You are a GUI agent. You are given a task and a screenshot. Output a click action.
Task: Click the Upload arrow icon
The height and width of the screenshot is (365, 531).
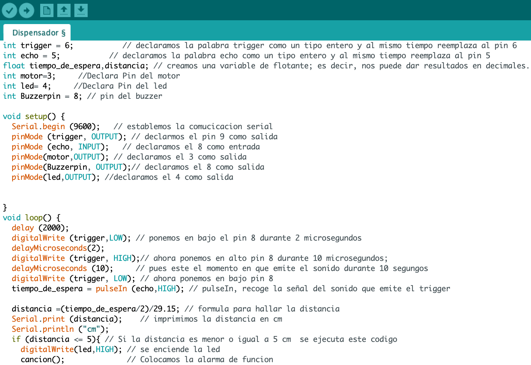[x=27, y=10]
